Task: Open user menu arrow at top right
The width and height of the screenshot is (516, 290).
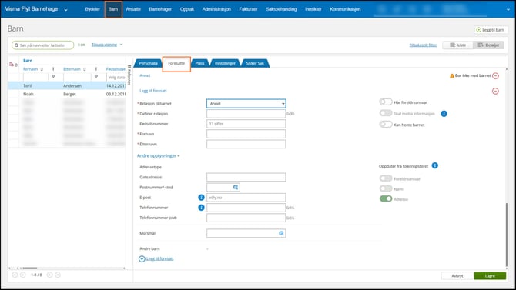Action: (508, 9)
